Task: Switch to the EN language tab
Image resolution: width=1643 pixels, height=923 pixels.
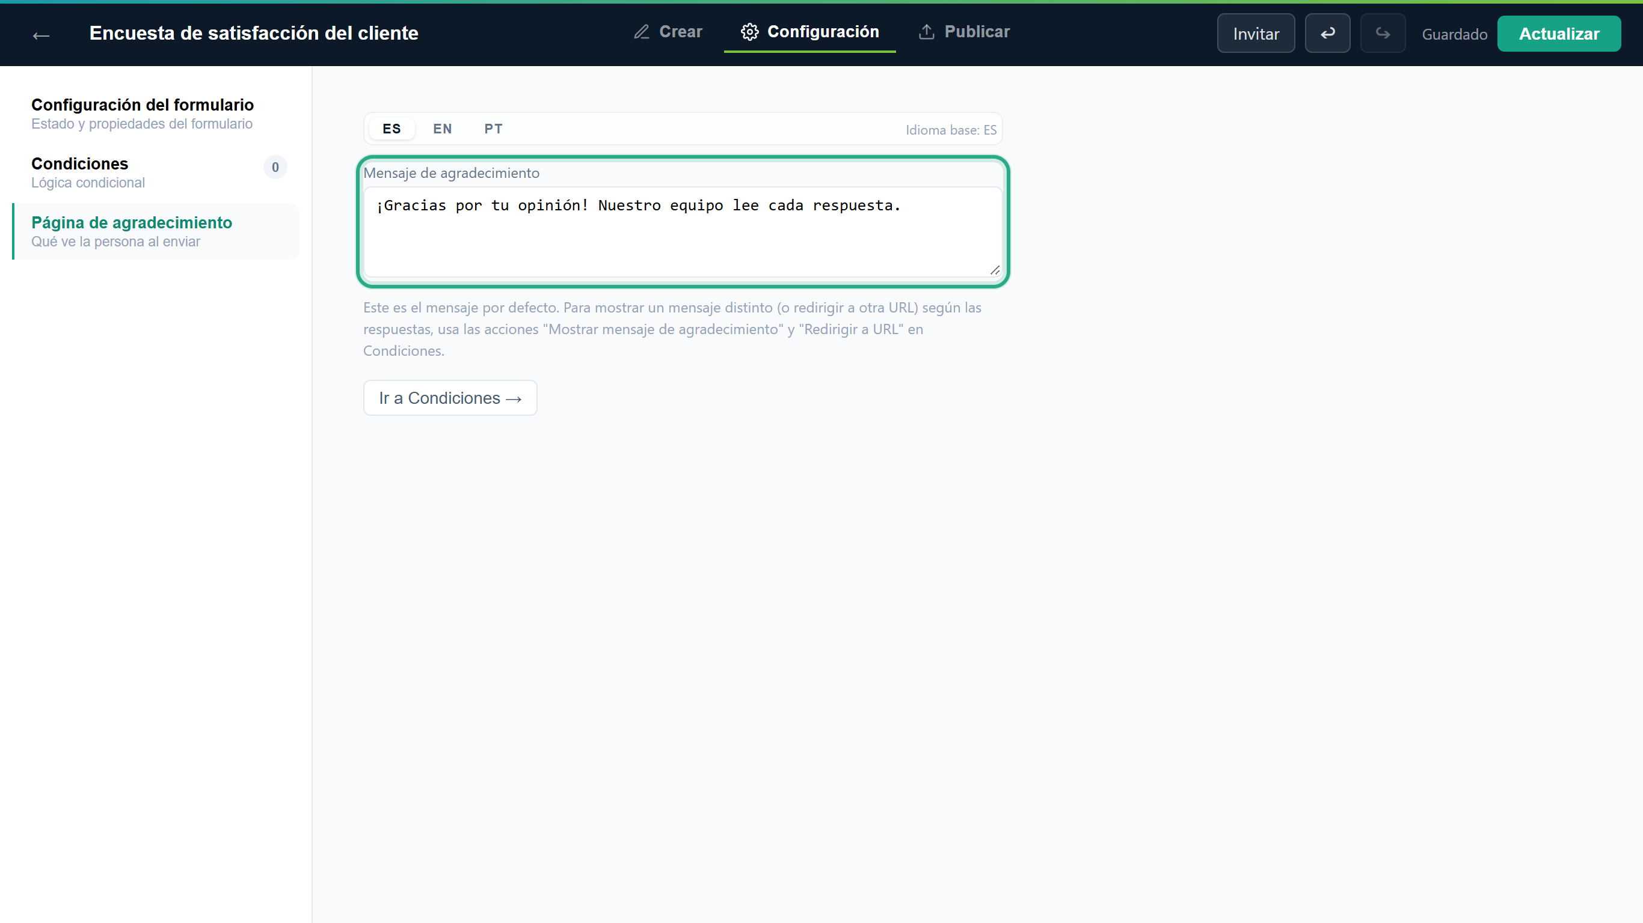Action: [443, 129]
